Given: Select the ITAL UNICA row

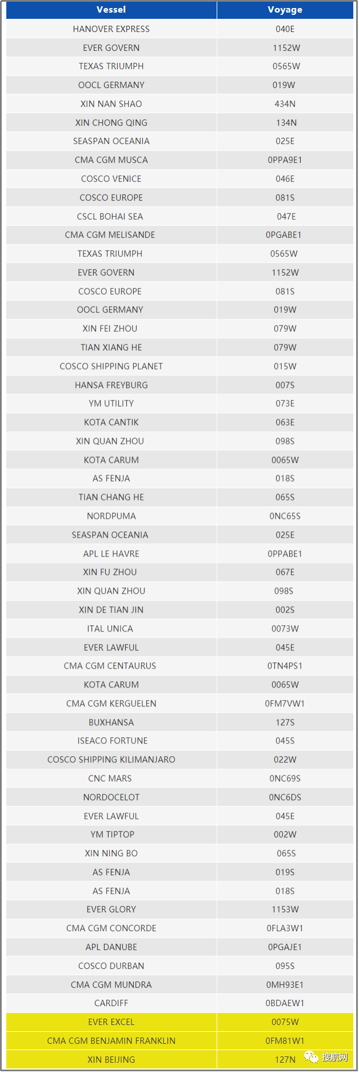Looking at the screenshot, I should (x=110, y=629).
